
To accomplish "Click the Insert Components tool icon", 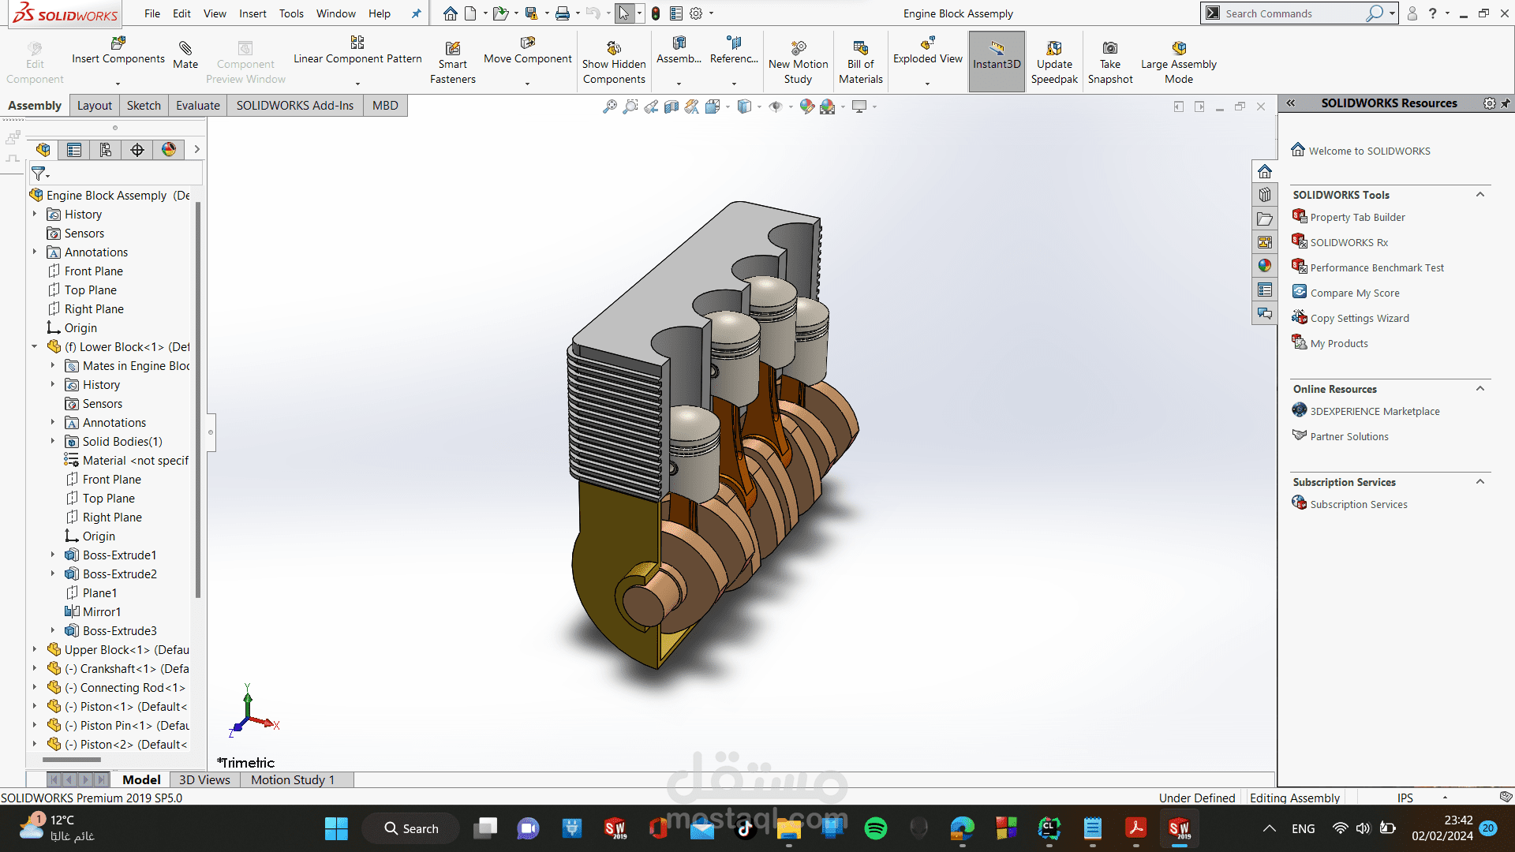I will coord(118,43).
